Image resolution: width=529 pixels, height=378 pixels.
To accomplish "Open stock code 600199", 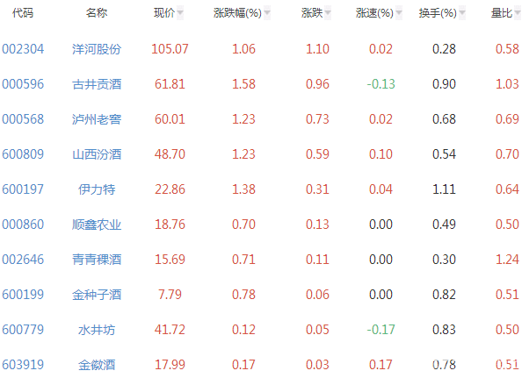I will pos(23,295).
